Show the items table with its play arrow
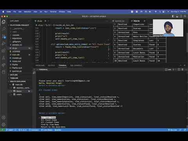 click(29, 91)
